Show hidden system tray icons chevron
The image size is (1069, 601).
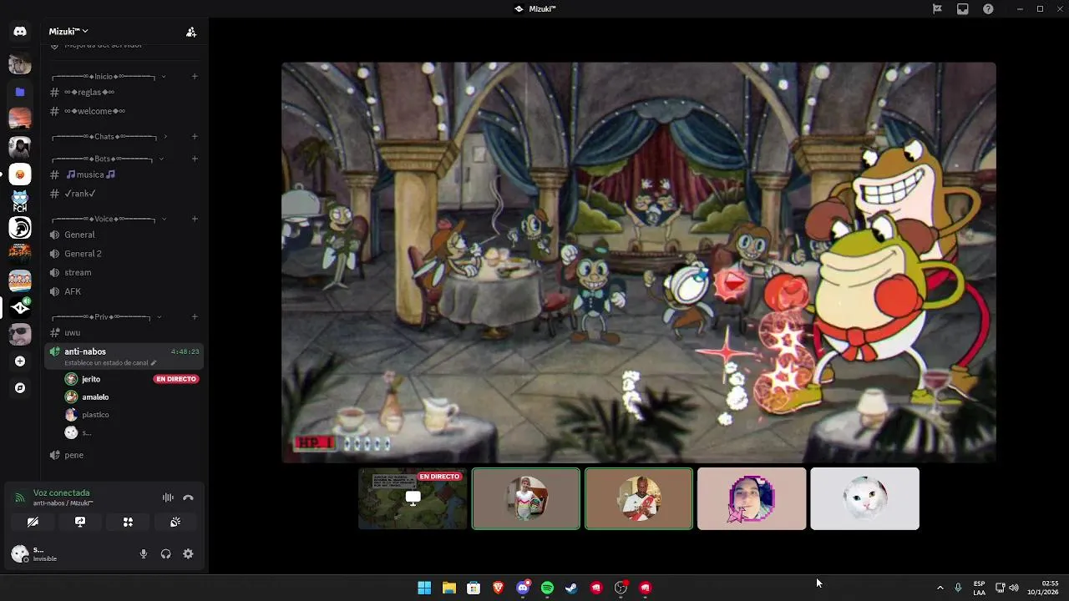coord(940,588)
